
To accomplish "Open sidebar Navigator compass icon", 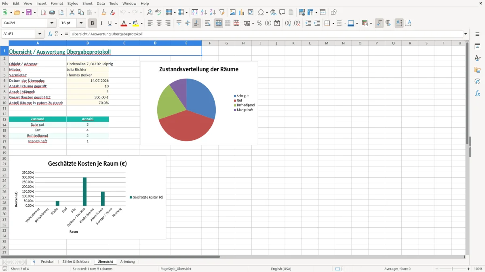I will 477,82.
